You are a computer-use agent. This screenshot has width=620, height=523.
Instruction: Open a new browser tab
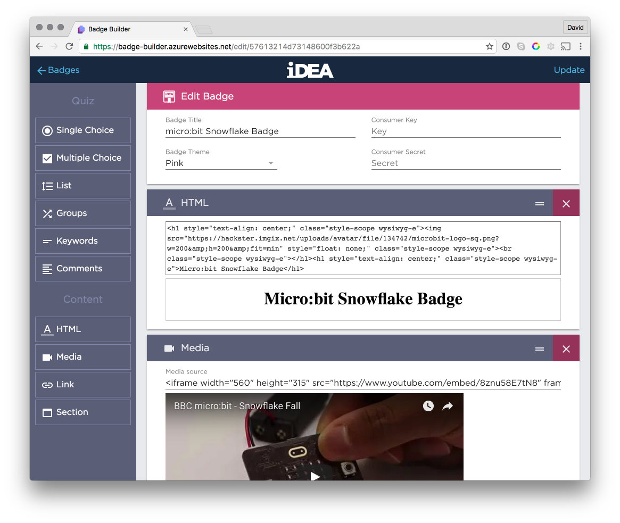pyautogui.click(x=204, y=30)
